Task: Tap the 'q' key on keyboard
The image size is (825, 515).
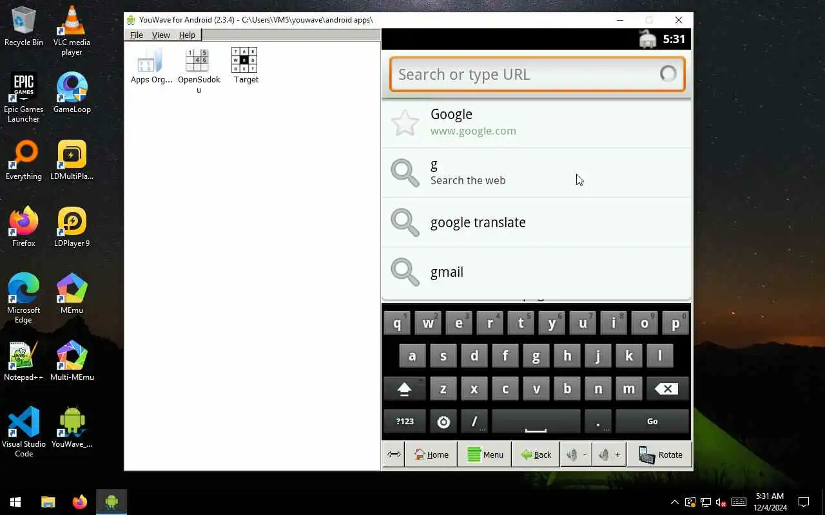Action: point(397,324)
